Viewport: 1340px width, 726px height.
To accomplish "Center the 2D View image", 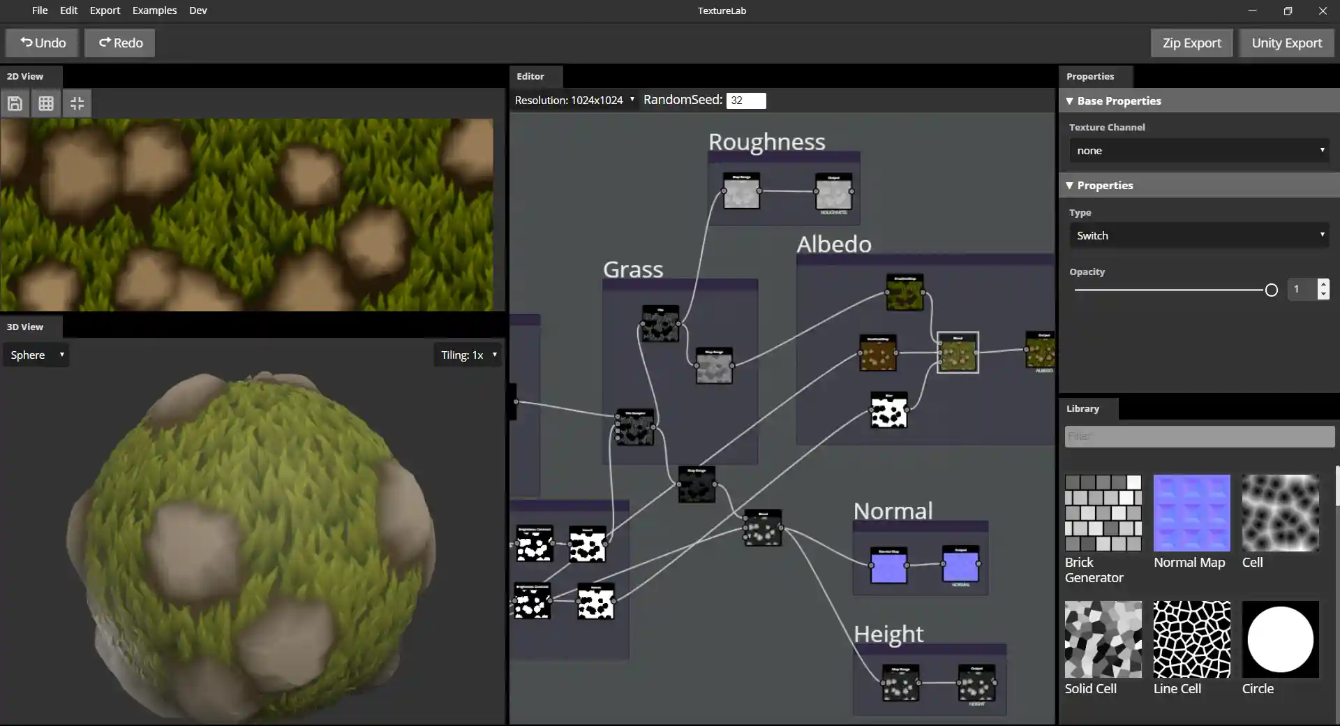I will pyautogui.click(x=77, y=103).
